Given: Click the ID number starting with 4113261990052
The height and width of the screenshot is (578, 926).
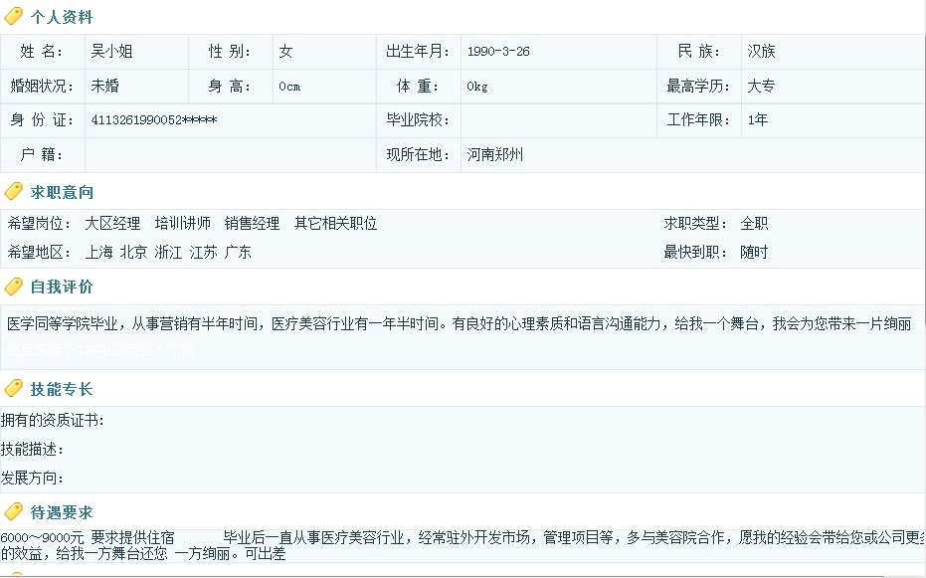Looking at the screenshot, I should 153,120.
